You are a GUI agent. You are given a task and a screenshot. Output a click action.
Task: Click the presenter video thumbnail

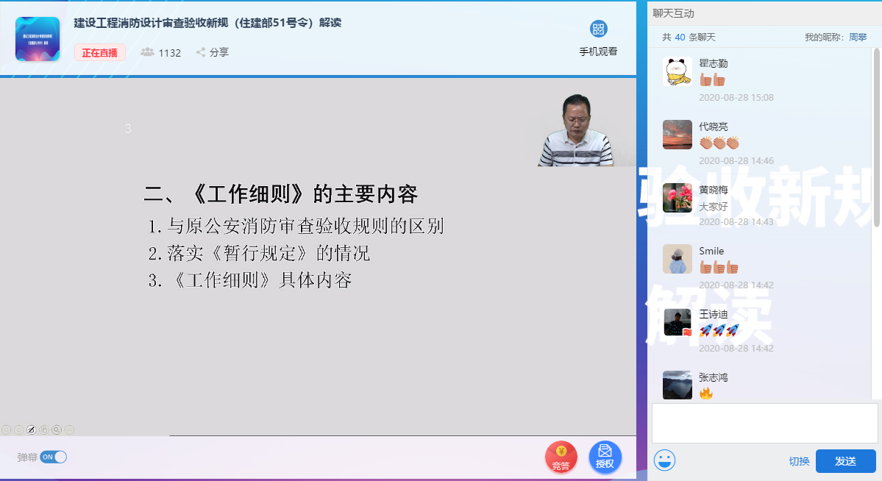[x=576, y=130]
